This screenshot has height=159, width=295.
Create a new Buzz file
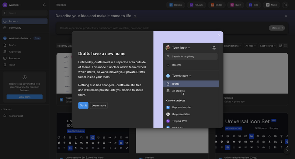click(236, 5)
